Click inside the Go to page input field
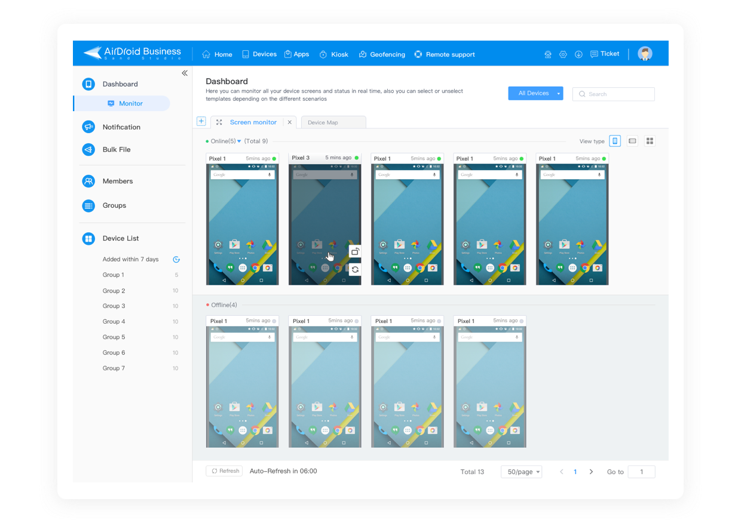Screen dimensions: 741x523 click(x=641, y=472)
